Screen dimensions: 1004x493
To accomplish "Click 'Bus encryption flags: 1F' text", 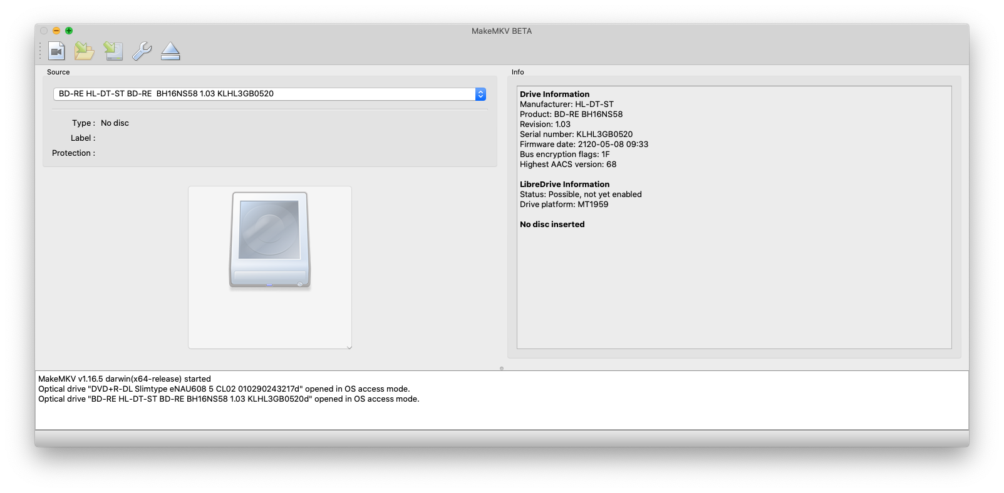I will 564,155.
